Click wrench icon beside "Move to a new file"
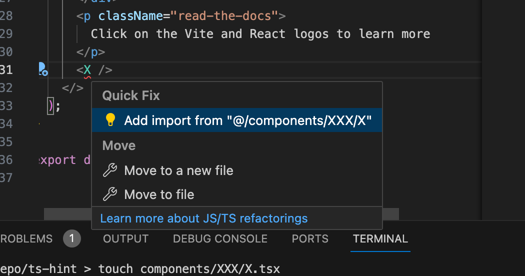The width and height of the screenshot is (525, 276). click(x=109, y=170)
